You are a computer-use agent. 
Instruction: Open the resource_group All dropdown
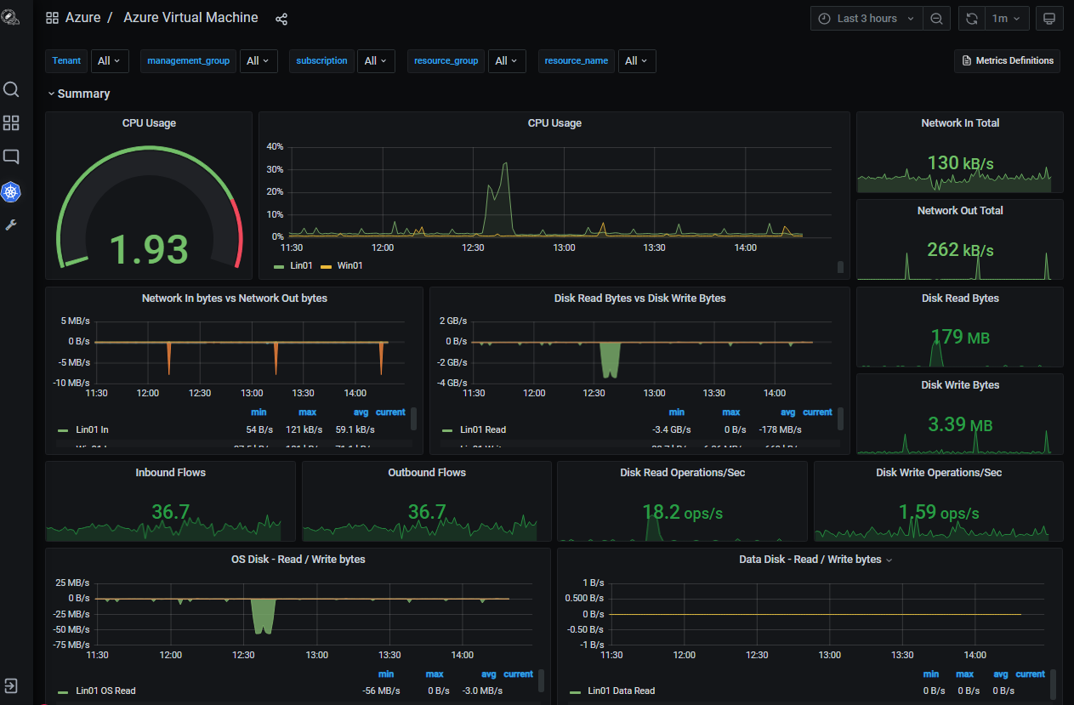[507, 61]
